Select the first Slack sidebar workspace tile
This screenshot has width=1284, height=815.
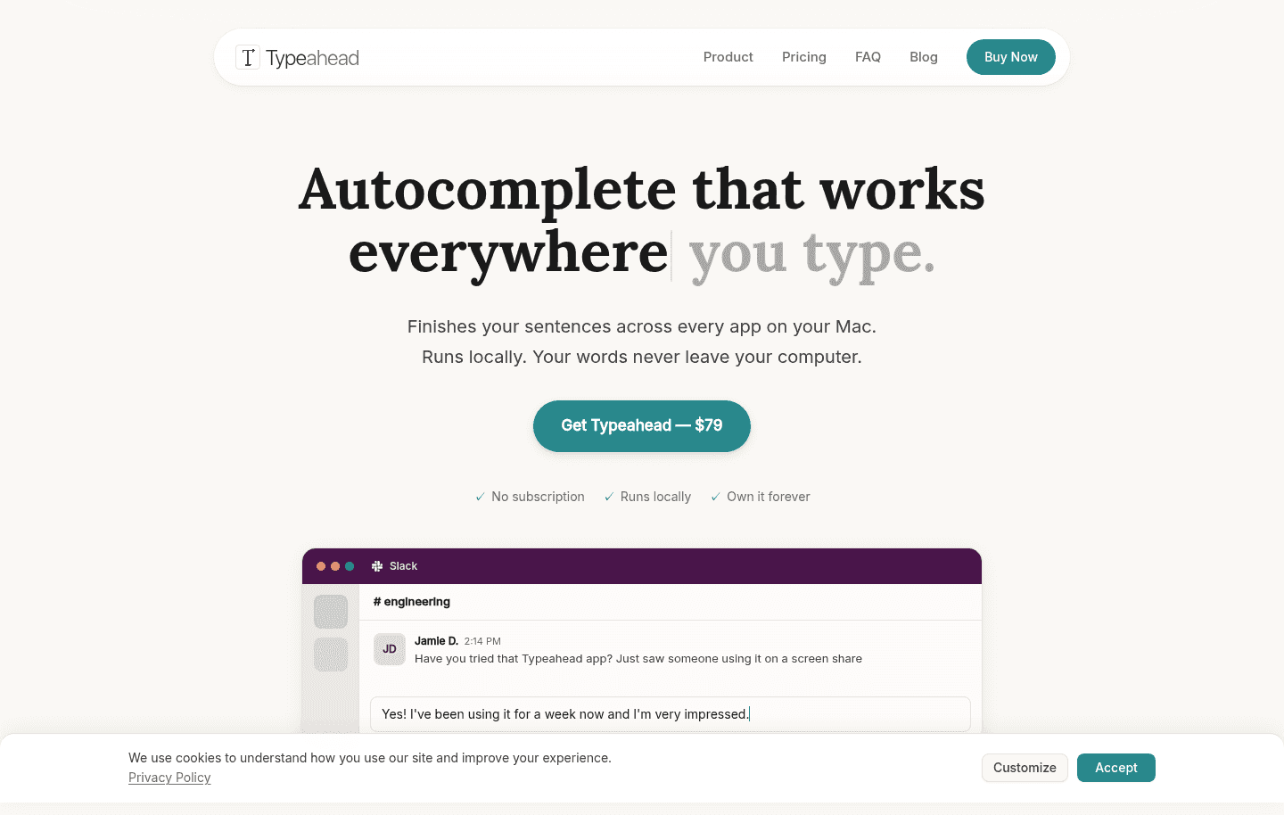coord(331,612)
